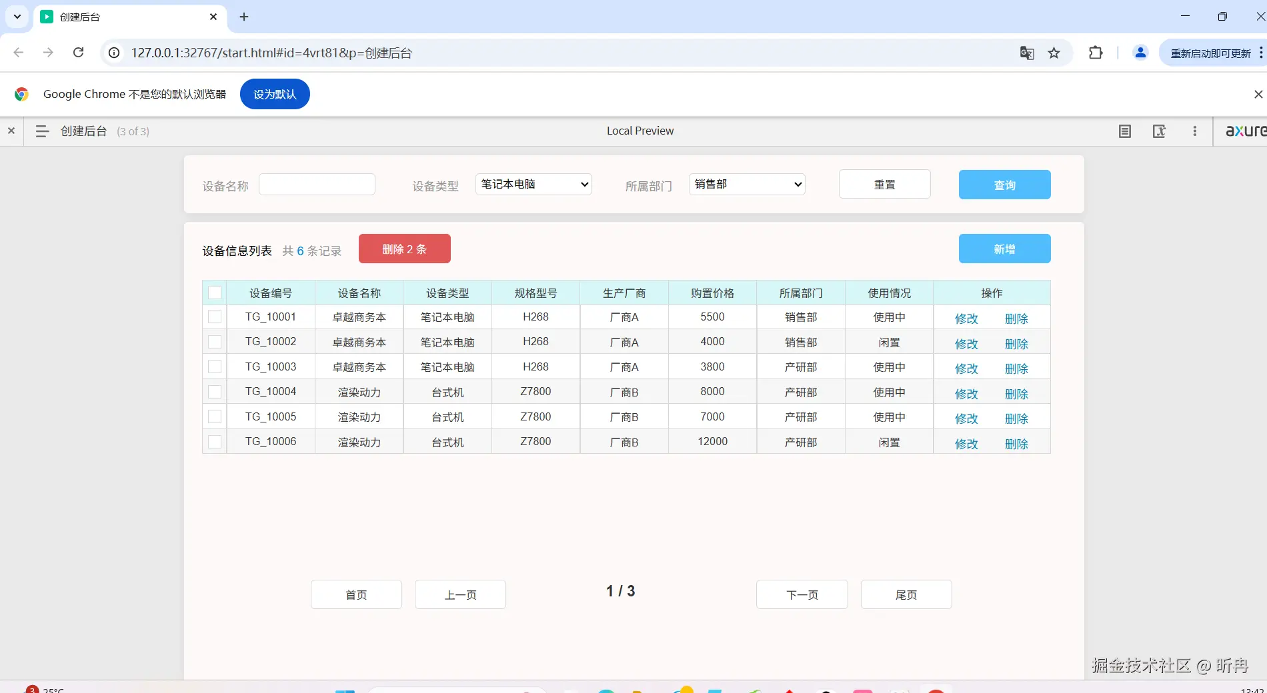
Task: Close the Axure preview sidebar
Action: point(11,131)
